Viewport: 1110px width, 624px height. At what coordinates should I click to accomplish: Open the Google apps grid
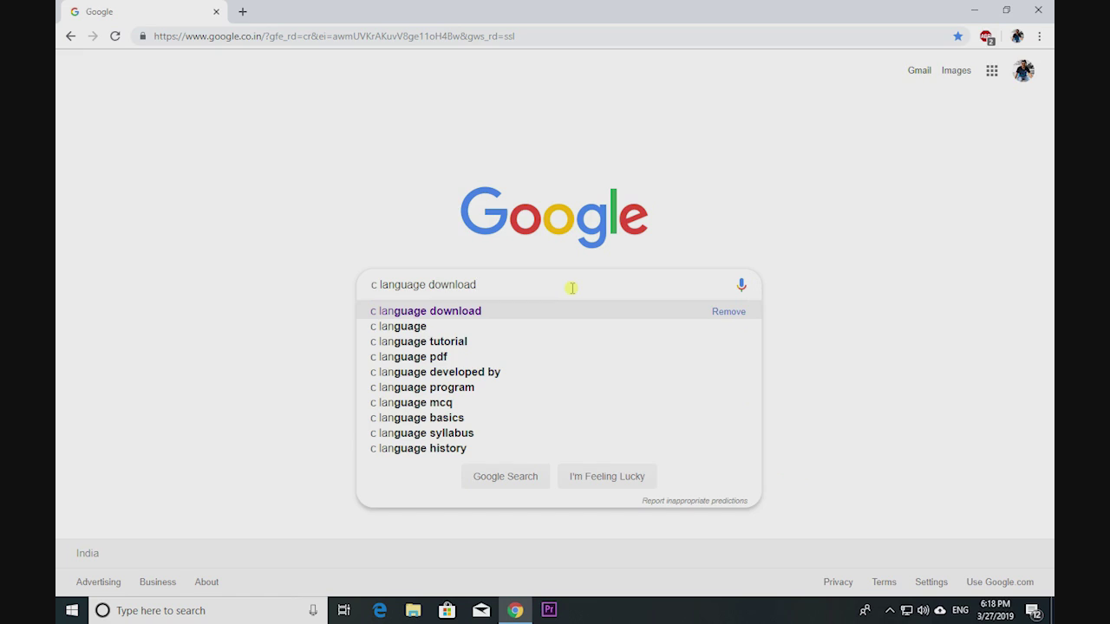pyautogui.click(x=992, y=71)
